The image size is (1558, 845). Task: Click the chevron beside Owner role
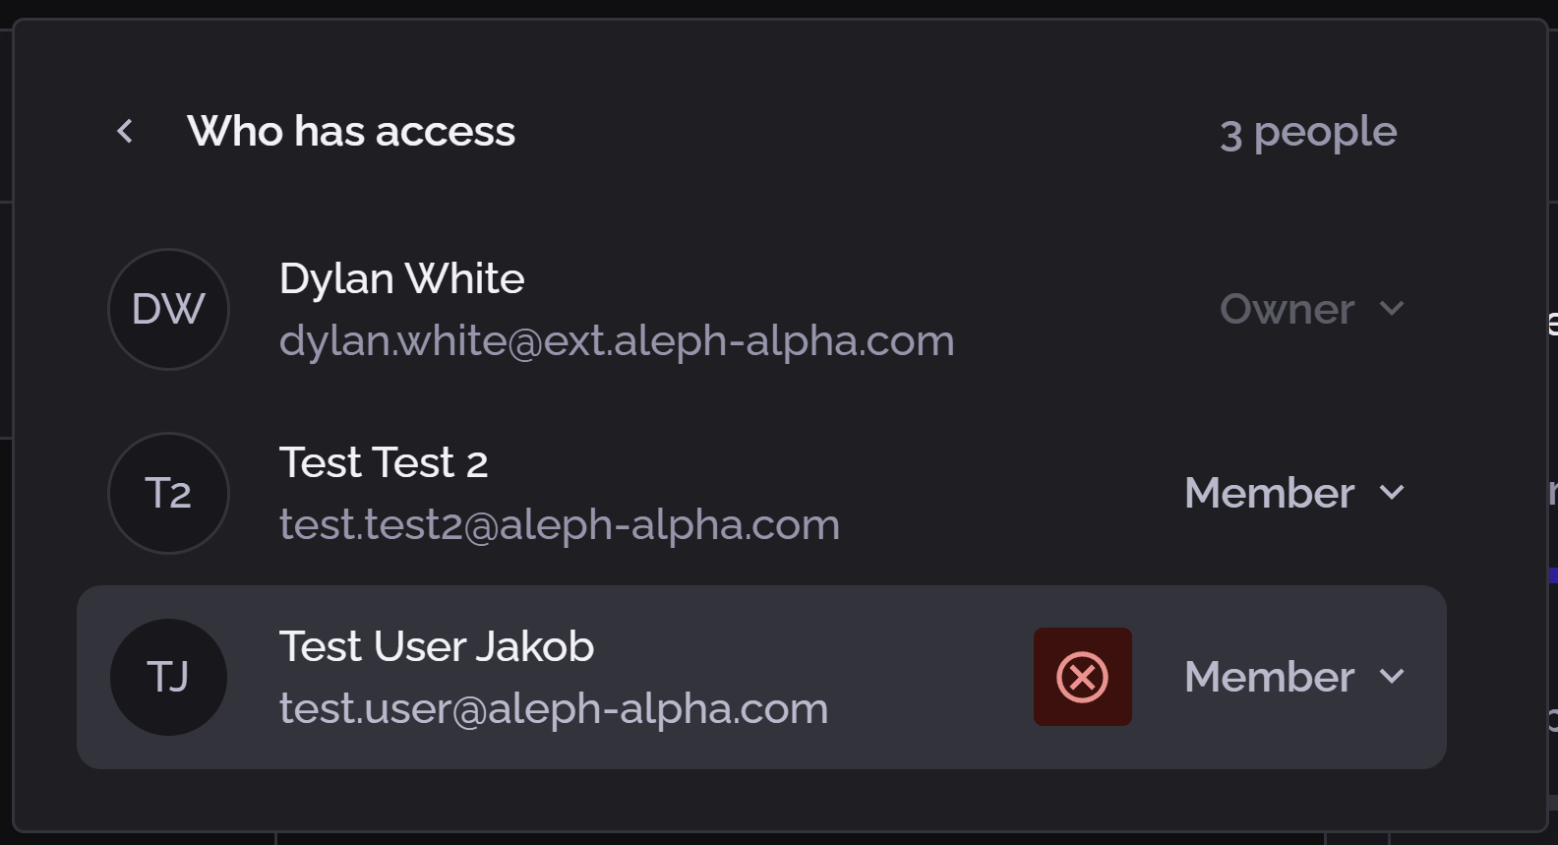pyautogui.click(x=1392, y=309)
